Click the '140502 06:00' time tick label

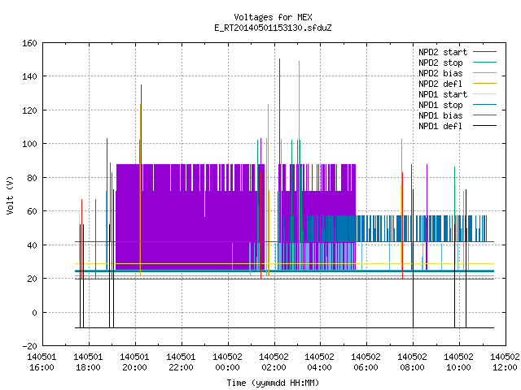pos(366,362)
